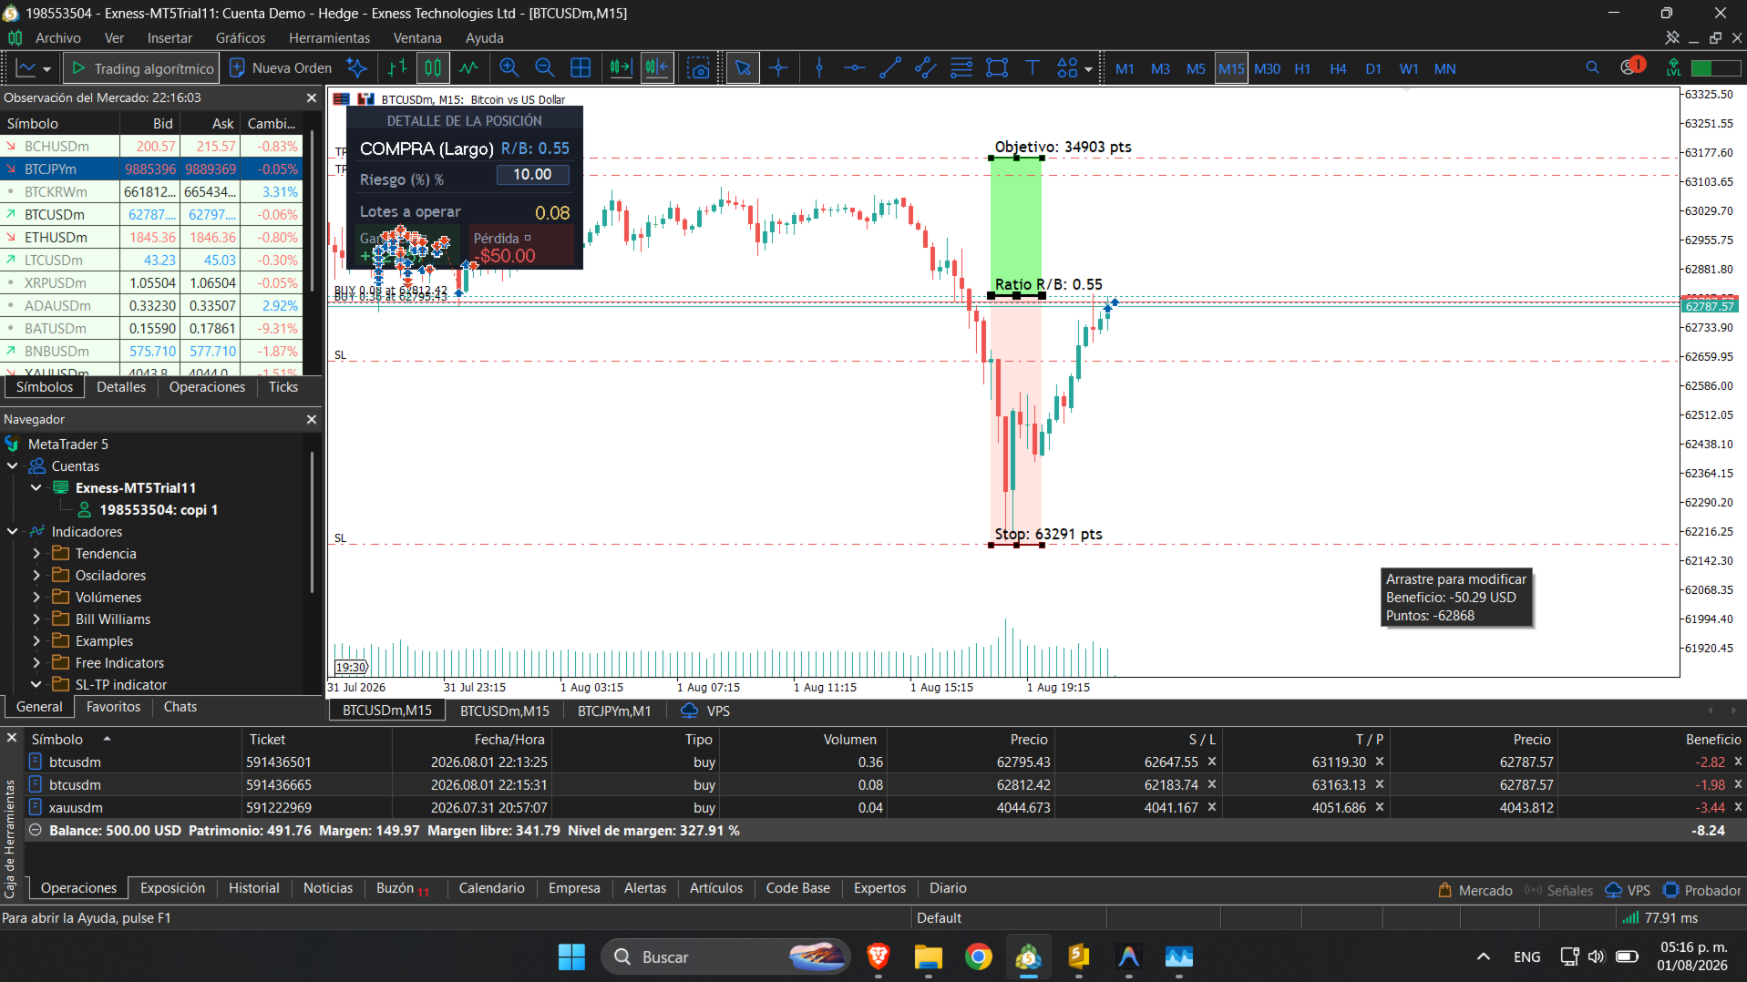Expand the Tendencia folder
Screen dimensions: 1747x982
click(x=36, y=554)
